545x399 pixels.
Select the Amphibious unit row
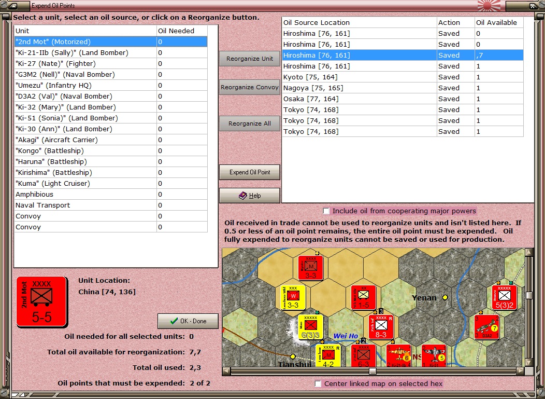(x=111, y=194)
